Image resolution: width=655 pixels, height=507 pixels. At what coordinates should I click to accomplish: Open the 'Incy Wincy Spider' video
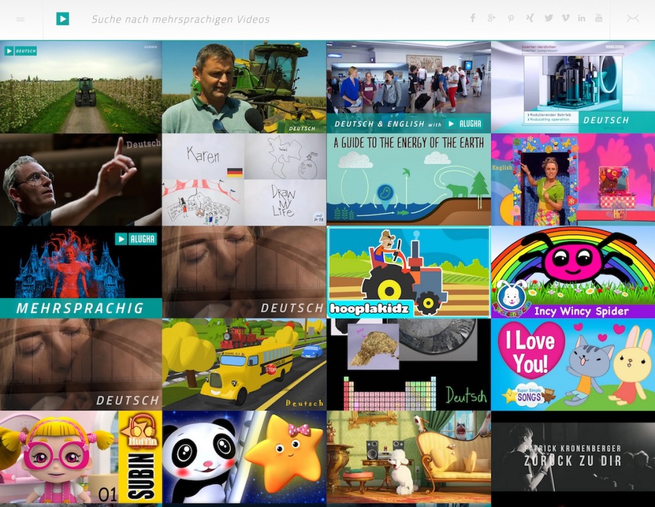click(573, 272)
